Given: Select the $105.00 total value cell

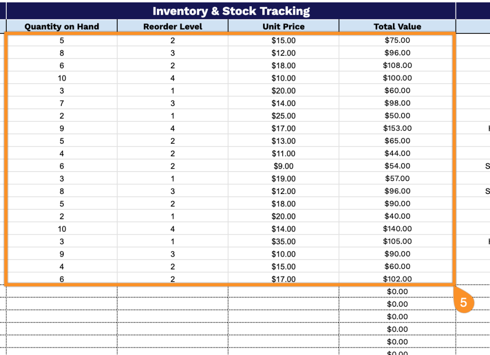Looking at the screenshot, I should point(397,241).
